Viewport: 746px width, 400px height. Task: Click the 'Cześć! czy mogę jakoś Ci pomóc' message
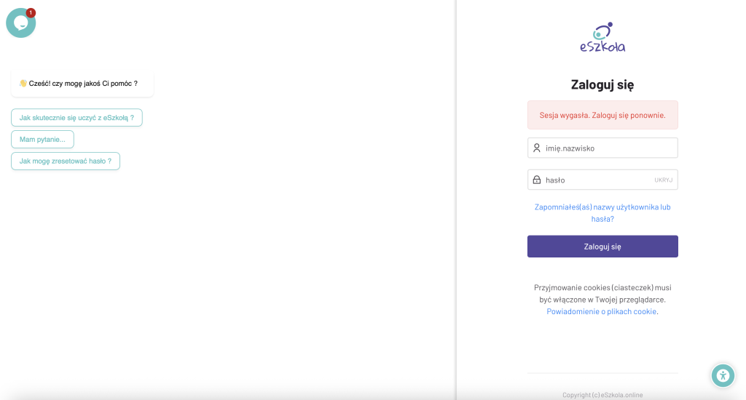click(82, 83)
